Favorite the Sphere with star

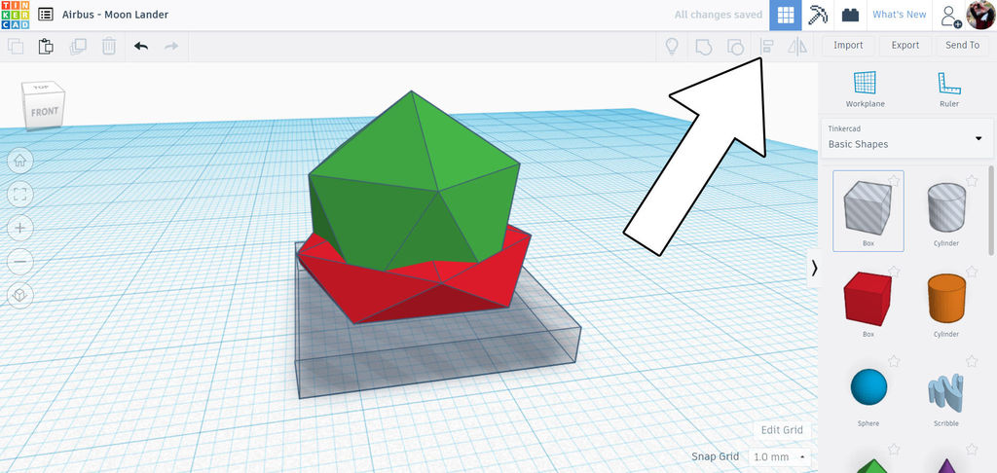894,361
